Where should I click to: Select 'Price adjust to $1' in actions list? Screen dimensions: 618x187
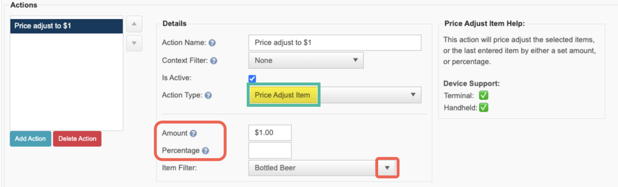[67, 26]
